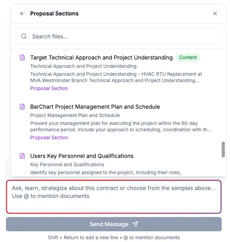Select the HVAC RTU Replacement description text
The width and height of the screenshot is (230, 242).
click(116, 77)
